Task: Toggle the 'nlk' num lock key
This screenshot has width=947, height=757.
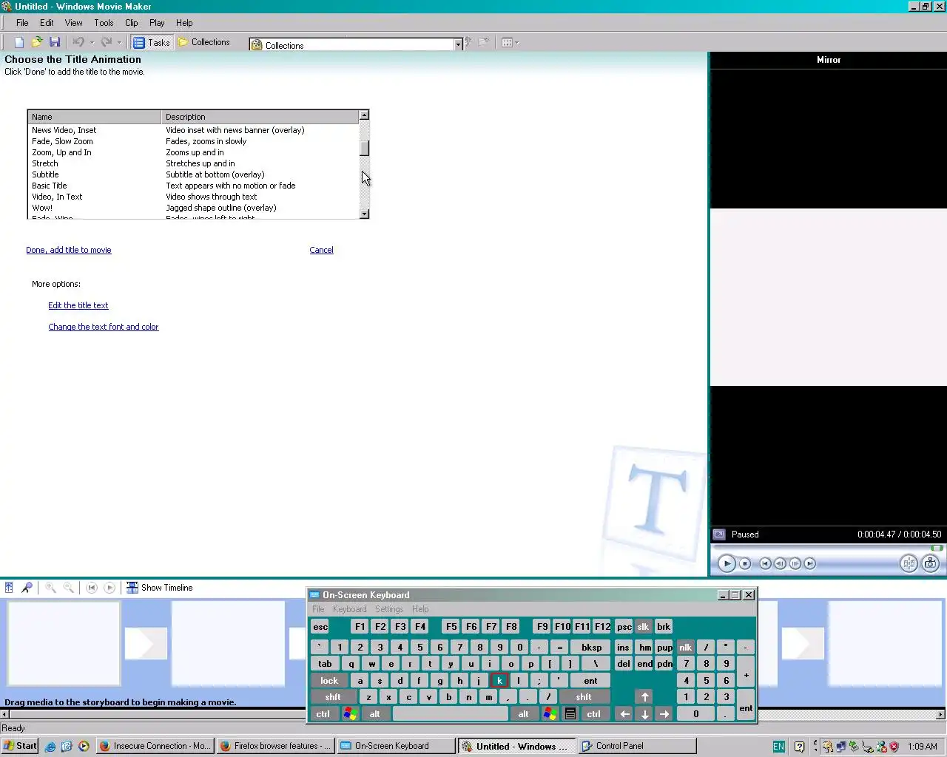Action: tap(686, 647)
